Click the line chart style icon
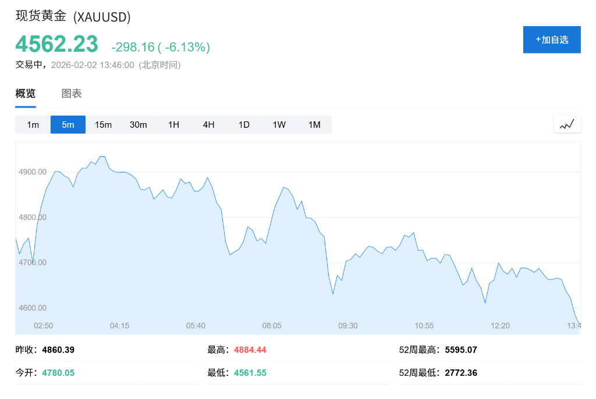596x399 pixels. (567, 124)
